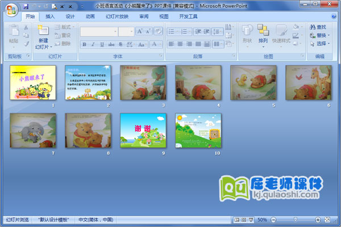Image resolution: width=341 pixels, height=227 pixels.
Task: Switch to Slide Sorter view icon
Action: point(244,220)
